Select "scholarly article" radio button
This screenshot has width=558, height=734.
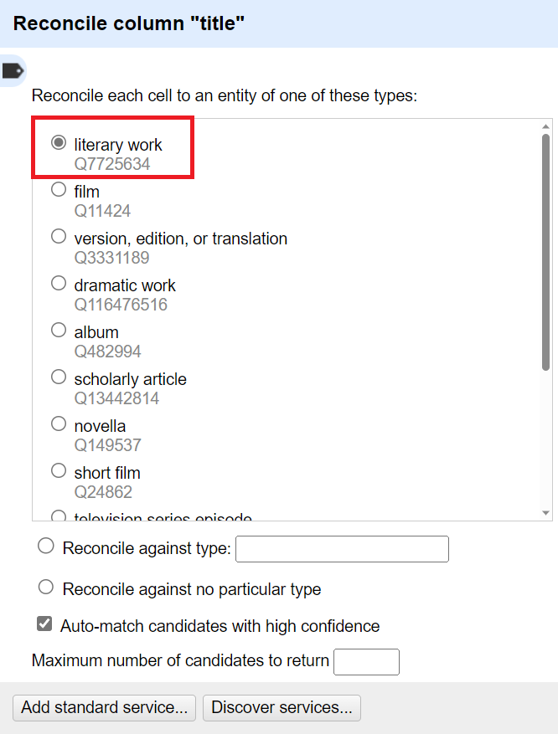click(59, 377)
